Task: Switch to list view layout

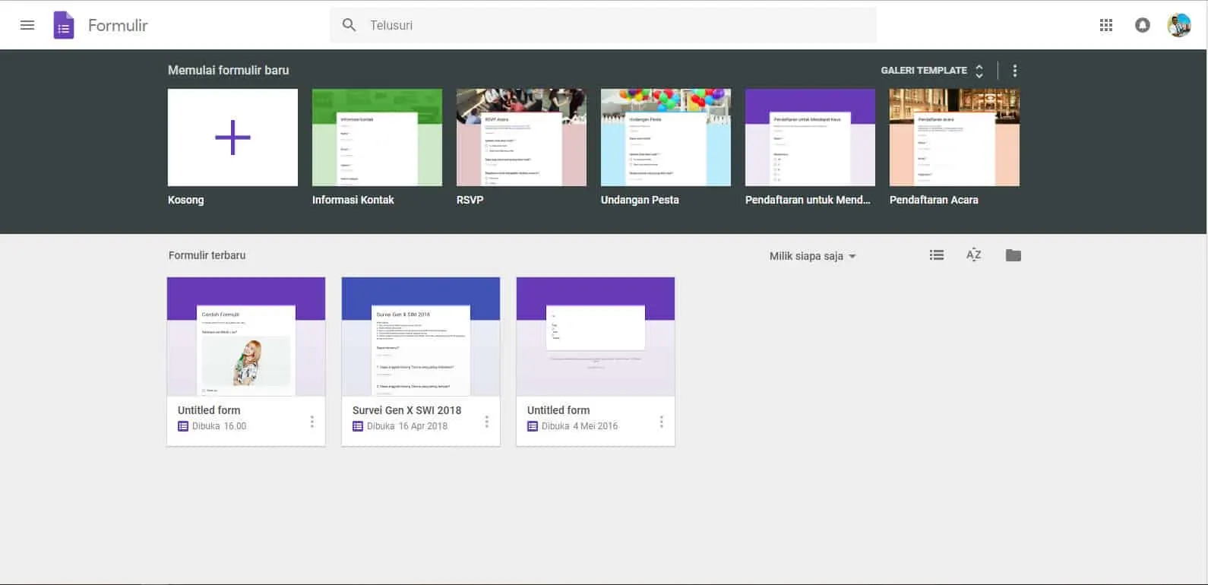Action: pyautogui.click(x=937, y=255)
